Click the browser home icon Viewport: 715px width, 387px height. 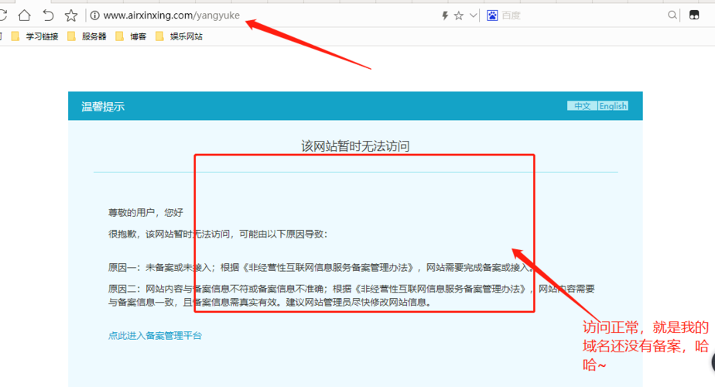(24, 15)
